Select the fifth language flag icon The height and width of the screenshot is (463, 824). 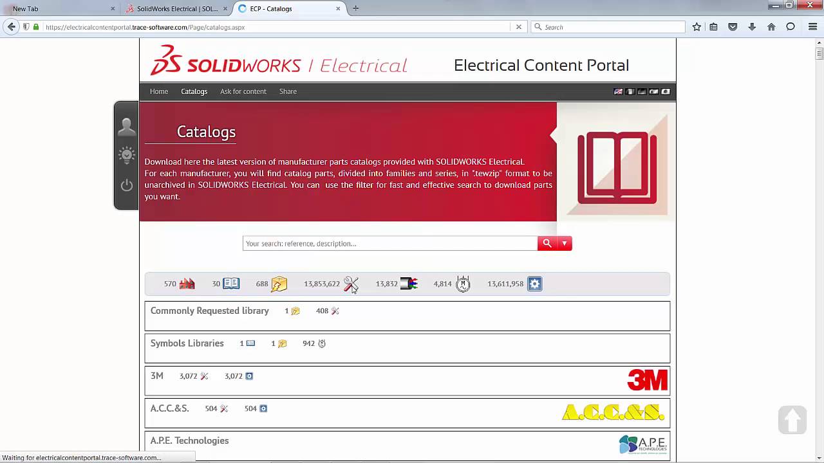[666, 91]
